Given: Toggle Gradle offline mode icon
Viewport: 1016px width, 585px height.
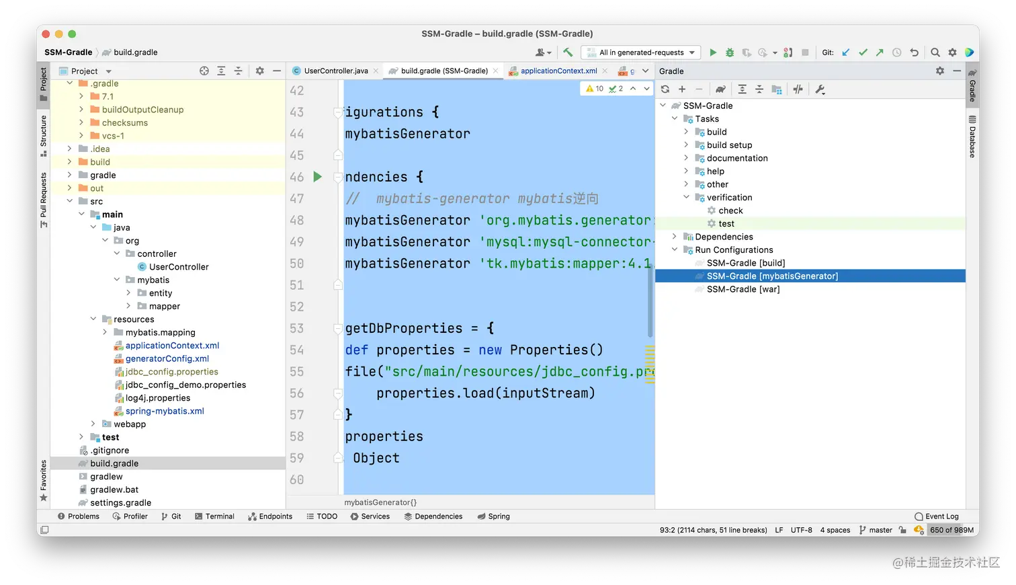Looking at the screenshot, I should [798, 89].
